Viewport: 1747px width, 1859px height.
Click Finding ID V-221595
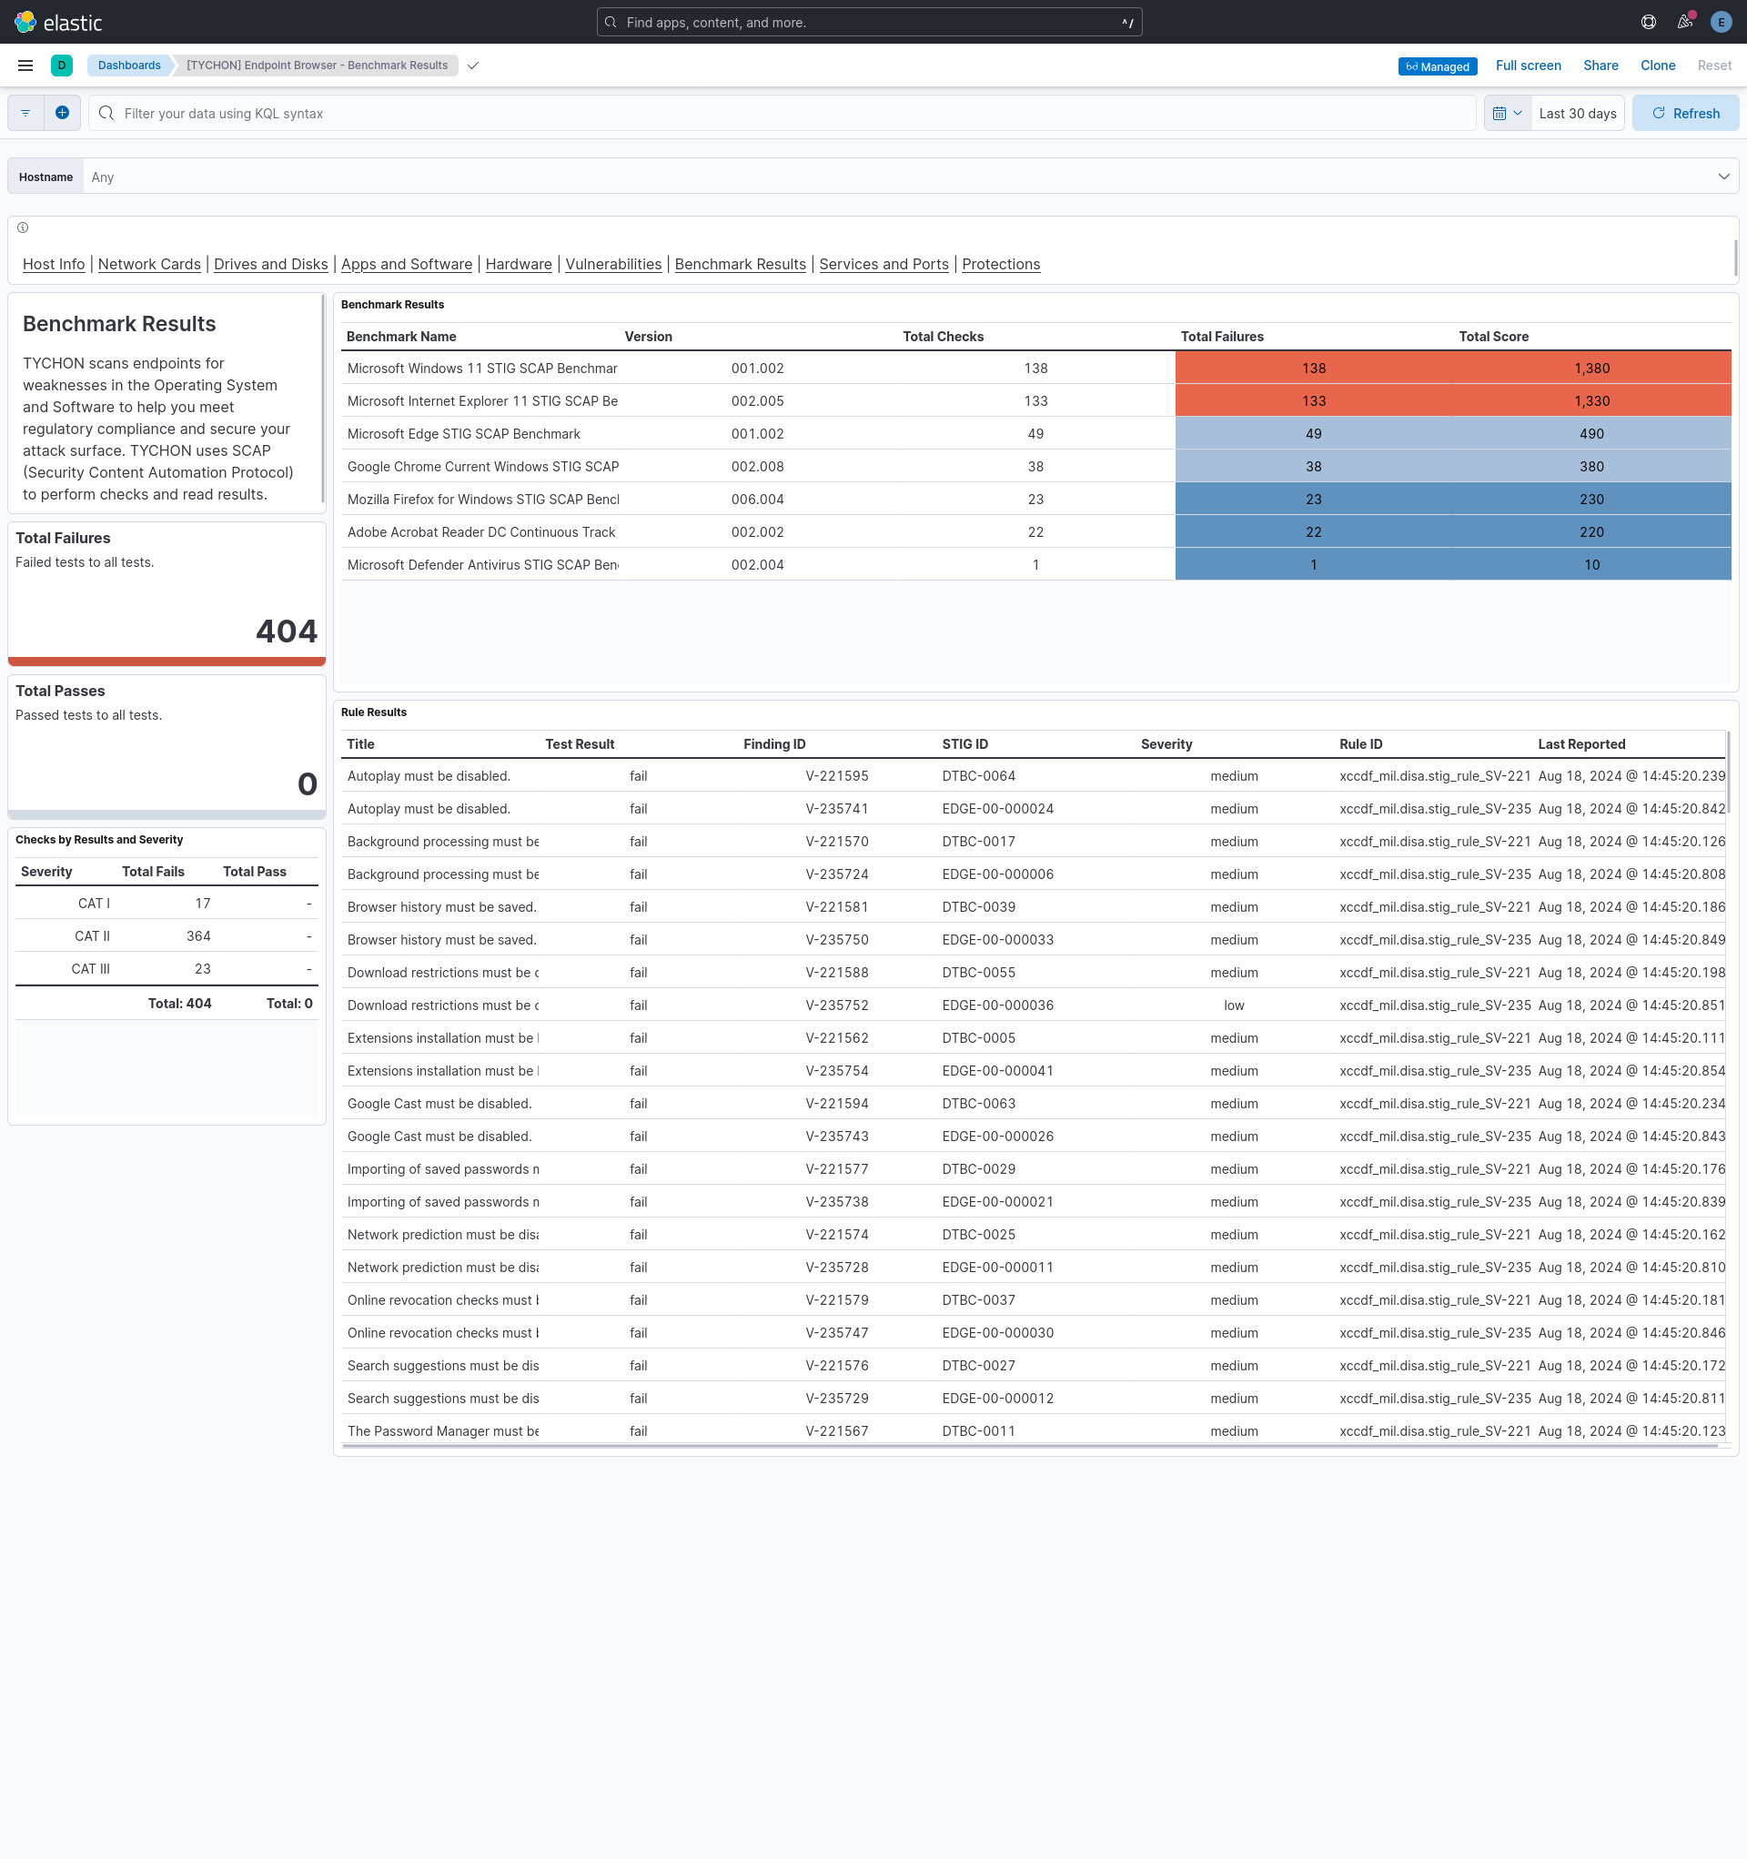(837, 776)
